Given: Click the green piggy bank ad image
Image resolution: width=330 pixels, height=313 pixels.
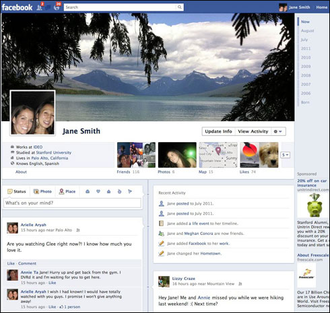Looking at the screenshot, I should click(x=315, y=205).
